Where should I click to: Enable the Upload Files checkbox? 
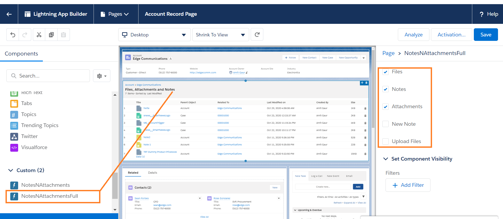(386, 141)
